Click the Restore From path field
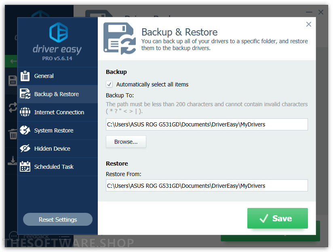The image size is (333, 252). (x=207, y=185)
